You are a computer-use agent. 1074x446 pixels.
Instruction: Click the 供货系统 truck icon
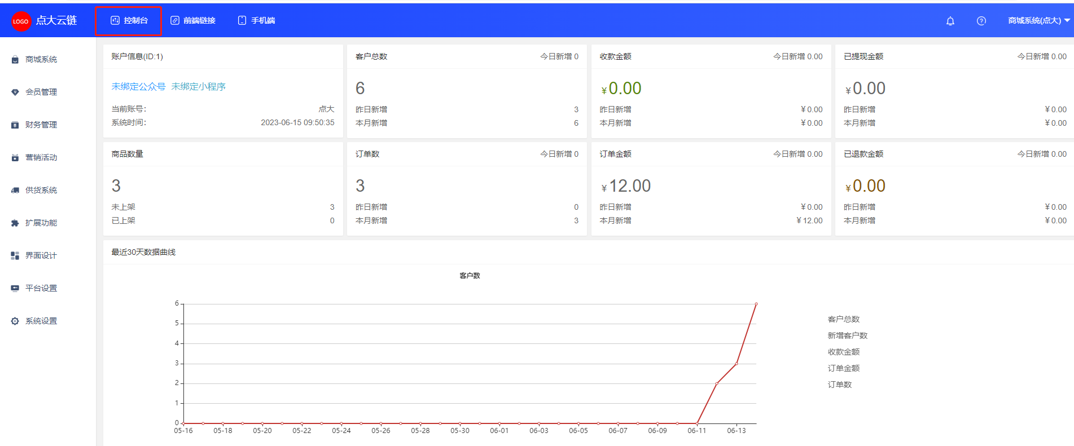pyautogui.click(x=15, y=190)
